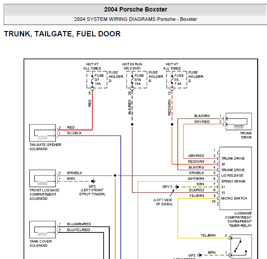Click the "HOT AT ALL TIMES" label above fuse E6
Viewport: 267px width, 259px height.
tap(172, 66)
